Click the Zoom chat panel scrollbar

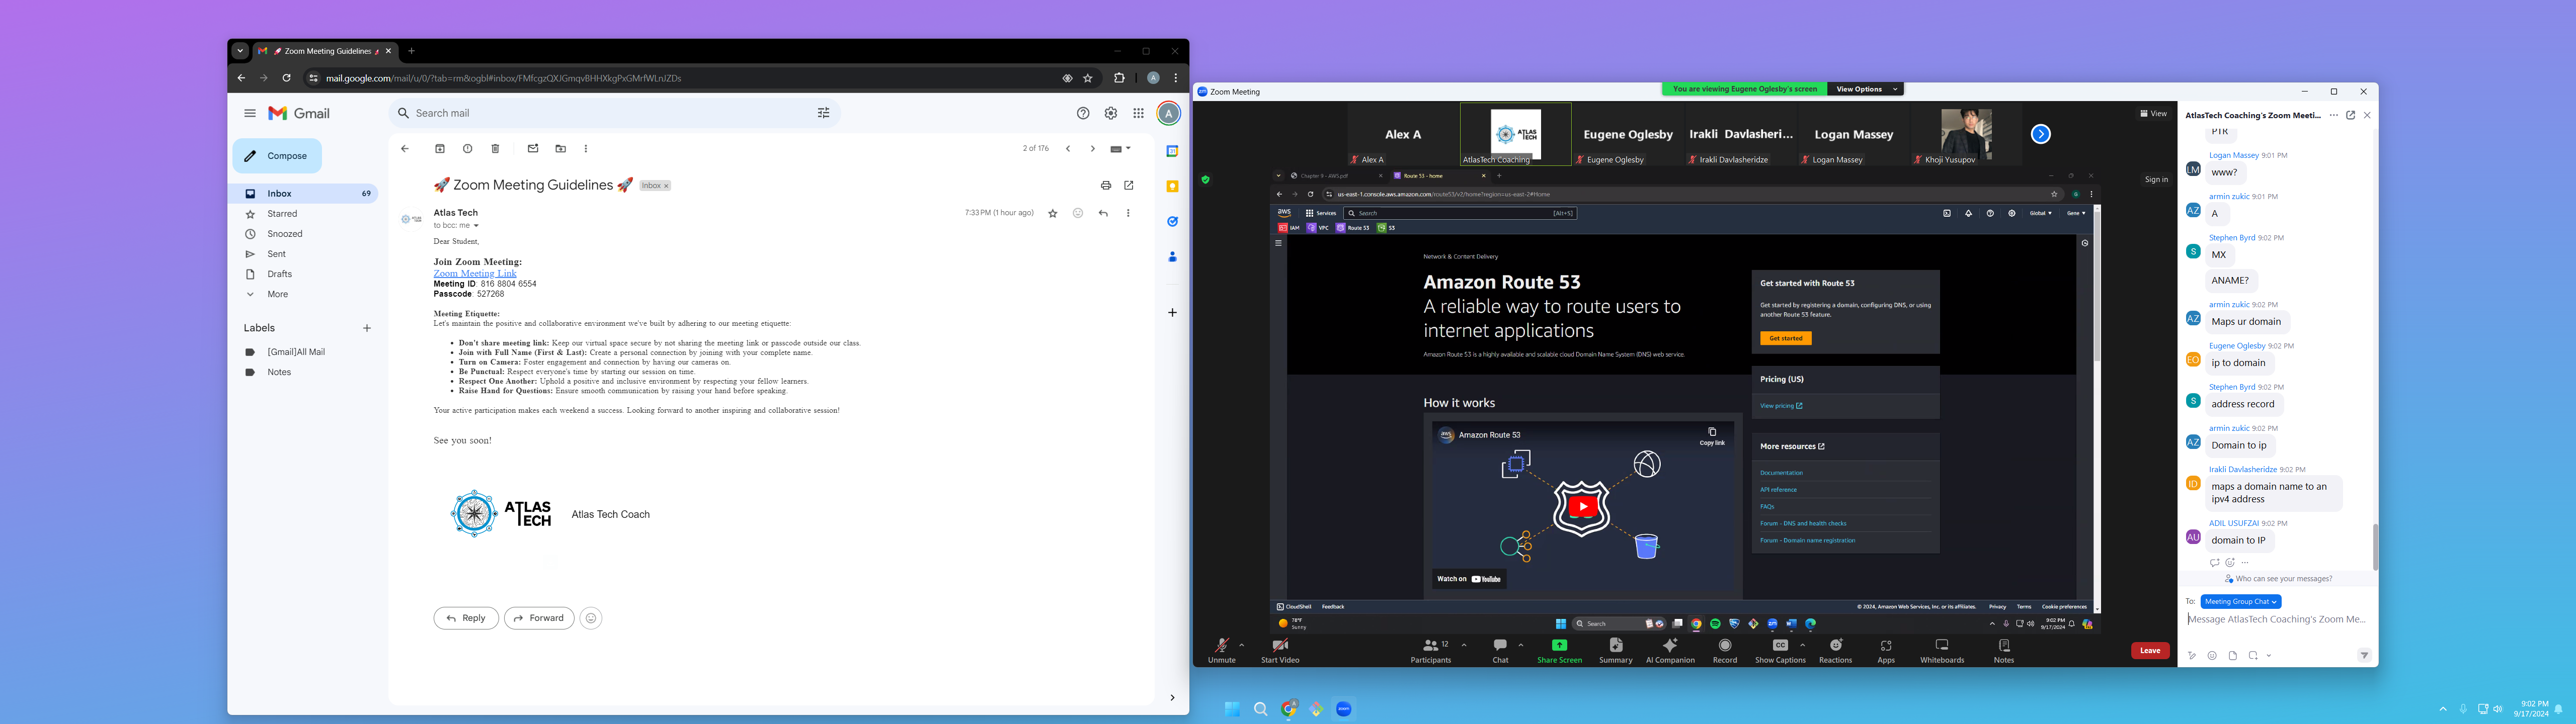coord(2375,546)
